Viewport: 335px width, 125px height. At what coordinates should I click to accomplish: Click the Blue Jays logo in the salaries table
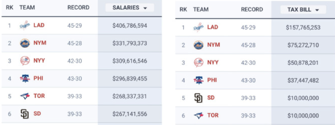[25, 96]
